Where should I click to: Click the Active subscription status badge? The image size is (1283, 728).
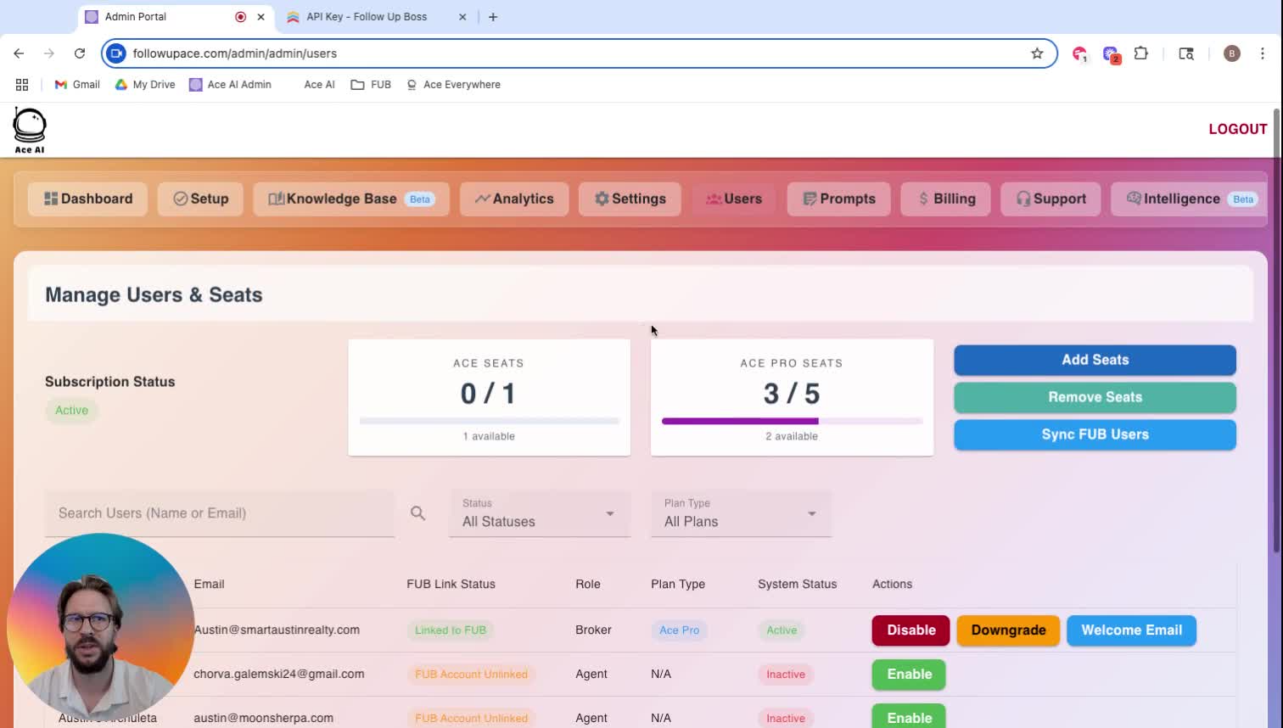(72, 411)
